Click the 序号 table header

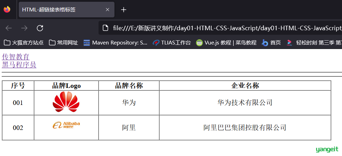[18, 85]
